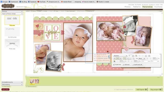Viewport: 164px width, 92px height.
Task: Open the Google bookmark
Action: click(4, 2)
